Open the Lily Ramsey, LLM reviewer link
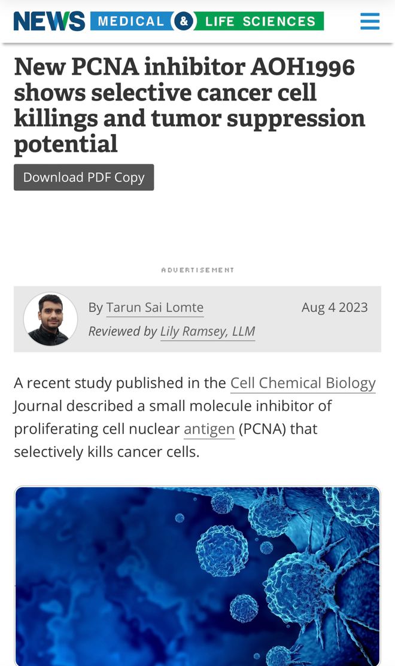 tap(207, 331)
